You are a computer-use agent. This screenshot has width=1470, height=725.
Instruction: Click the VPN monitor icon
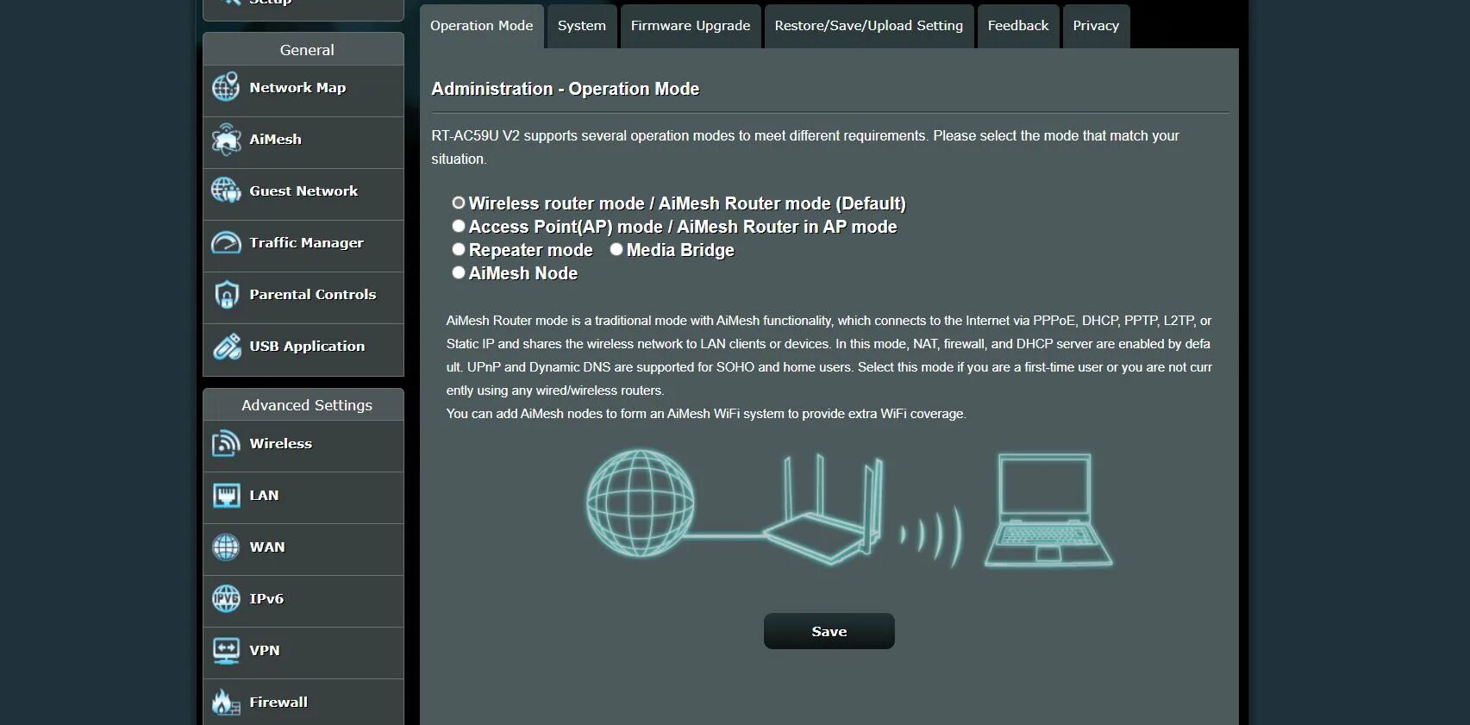pyautogui.click(x=226, y=650)
